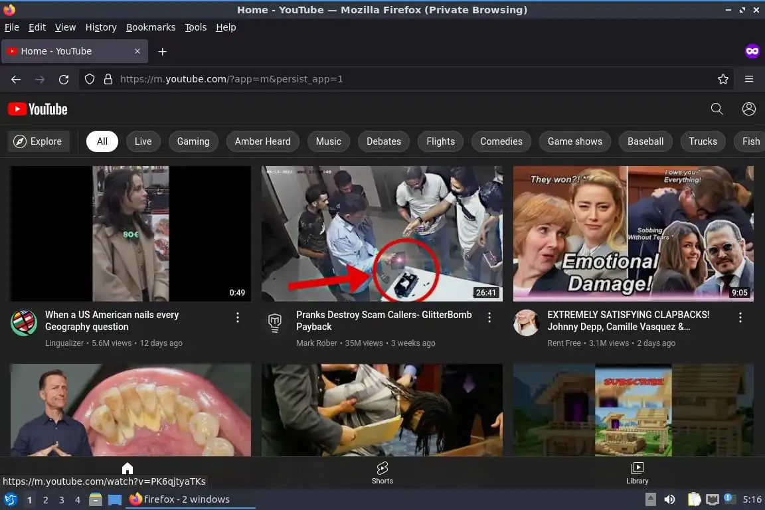
Task: Switch to workspace 2
Action: (x=45, y=500)
